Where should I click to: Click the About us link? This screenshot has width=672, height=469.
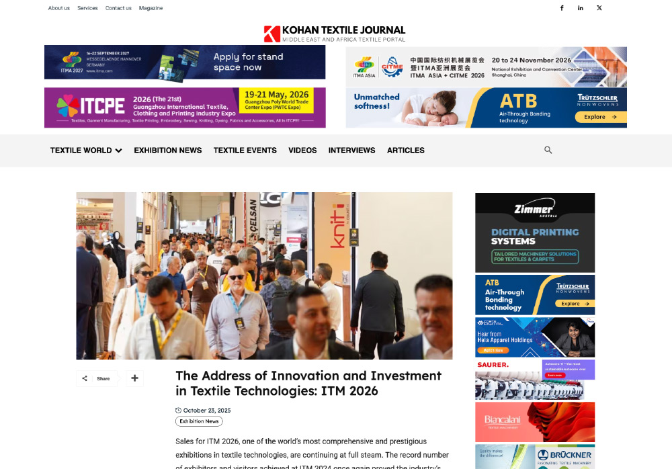[58, 8]
